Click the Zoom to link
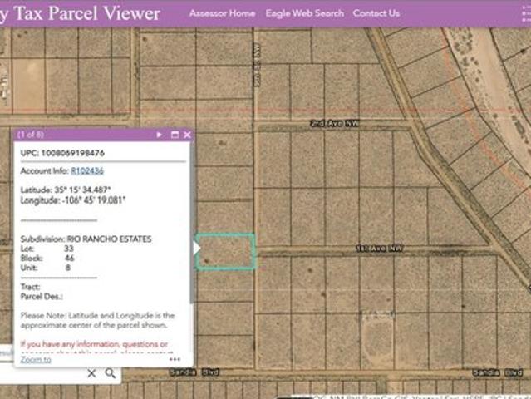The image size is (531, 399). click(36, 359)
